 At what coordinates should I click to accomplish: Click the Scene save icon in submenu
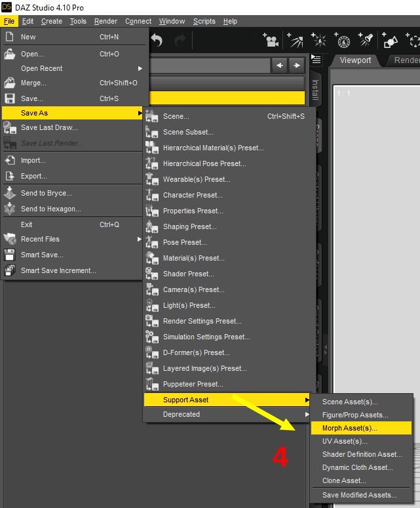point(151,116)
